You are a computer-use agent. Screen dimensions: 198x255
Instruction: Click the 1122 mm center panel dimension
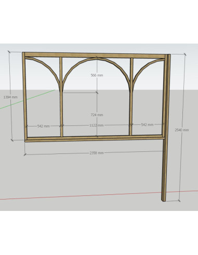coord(96,125)
